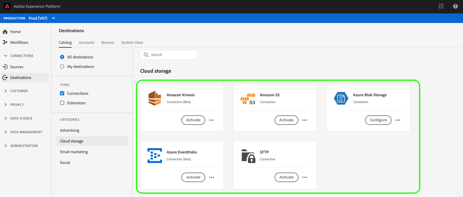Expand the DATA SCIENCE section
Screen dimensions: 463x197
[x=6, y=118]
